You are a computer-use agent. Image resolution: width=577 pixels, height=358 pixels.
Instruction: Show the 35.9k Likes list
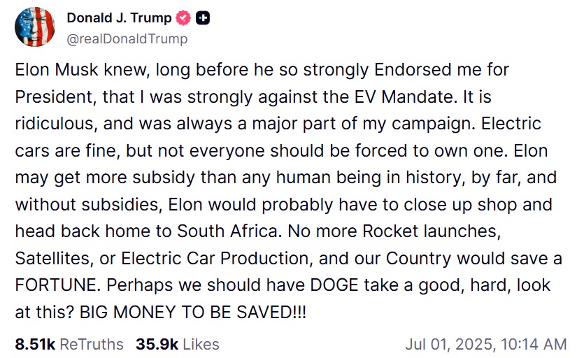point(178,344)
